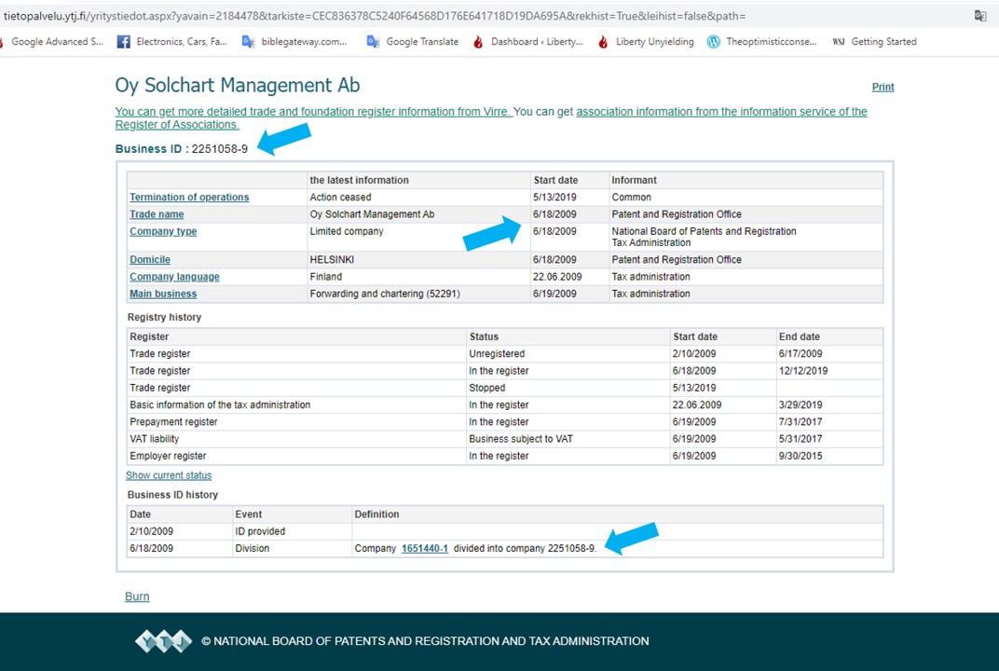Click the Print link
This screenshot has width=999, height=671.
coord(883,87)
